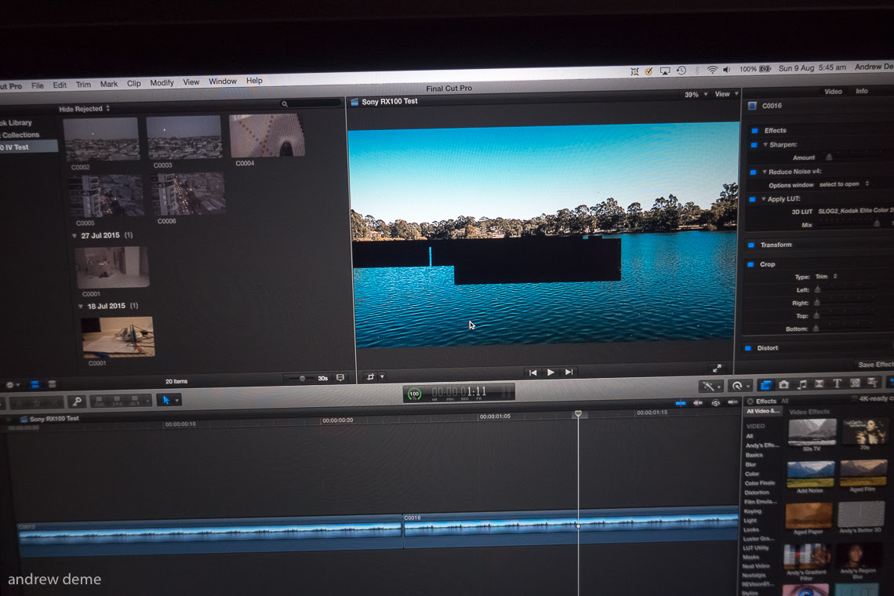This screenshot has height=596, width=894.
Task: Select the Color Finale effects category
Action: click(759, 483)
